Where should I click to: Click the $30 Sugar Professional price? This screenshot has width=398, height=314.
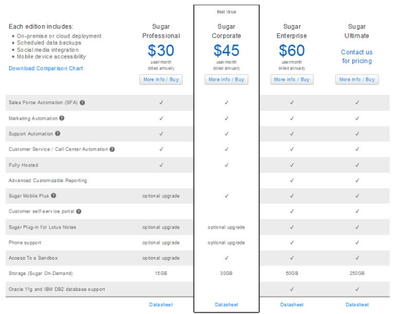161,50
